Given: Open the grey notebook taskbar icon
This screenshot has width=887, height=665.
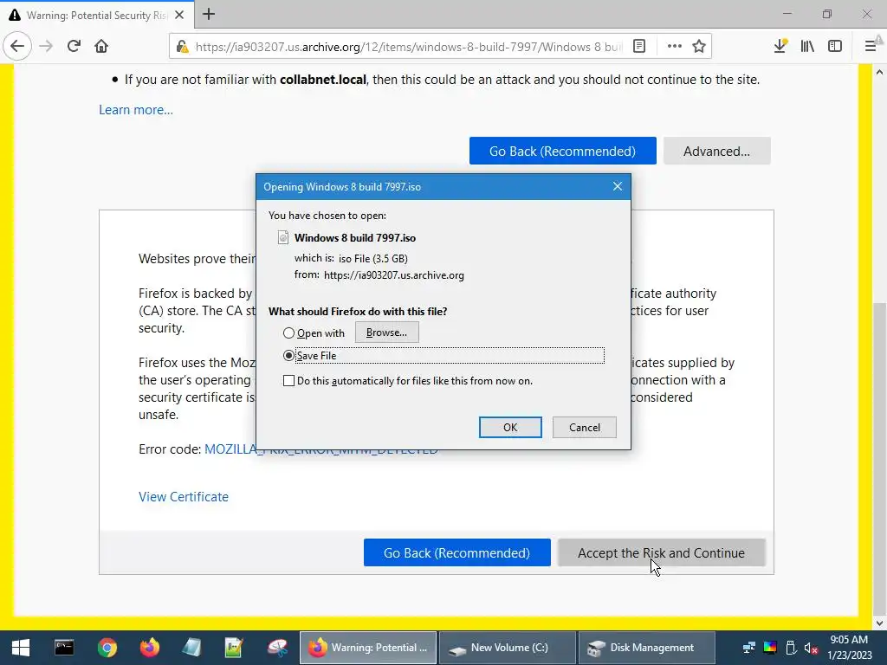Looking at the screenshot, I should click(191, 648).
